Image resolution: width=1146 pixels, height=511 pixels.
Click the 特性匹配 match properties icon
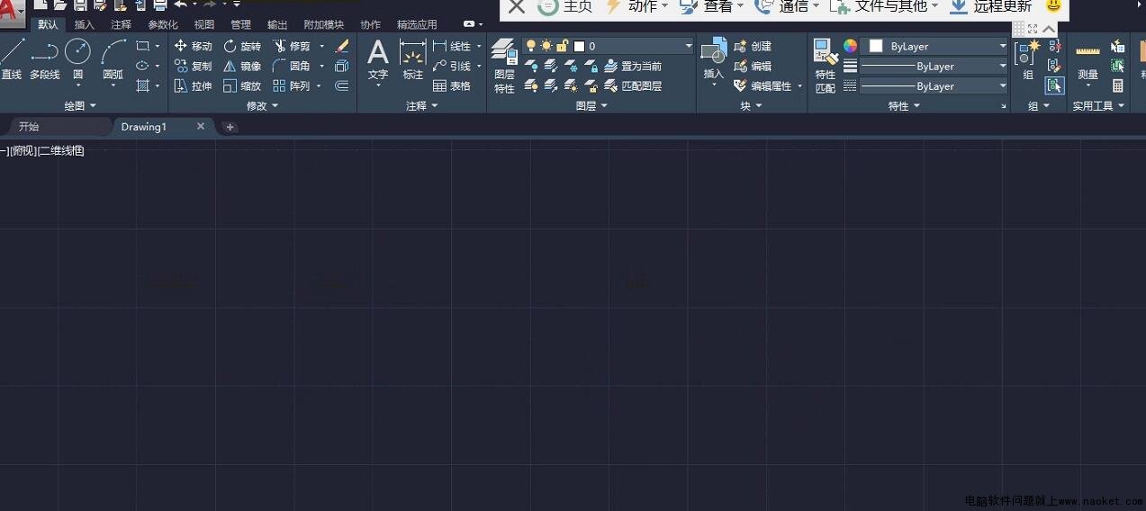(825, 66)
